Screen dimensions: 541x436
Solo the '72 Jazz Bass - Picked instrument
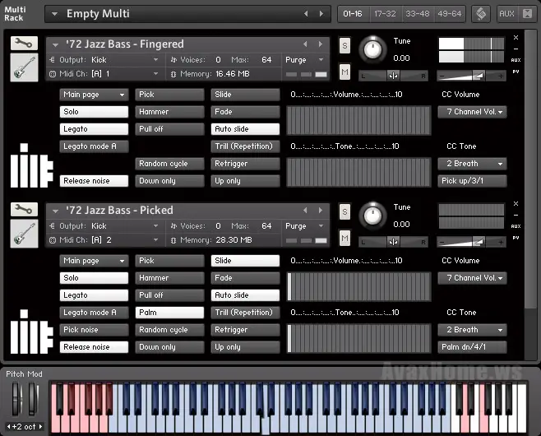(344, 212)
